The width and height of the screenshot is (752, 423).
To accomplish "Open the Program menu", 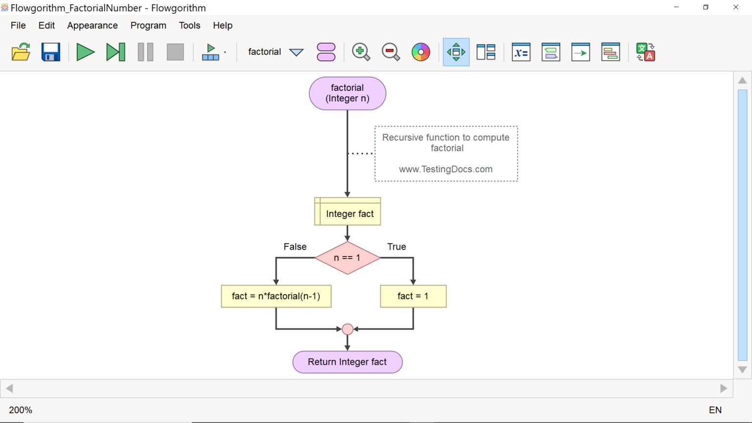I will click(x=148, y=25).
